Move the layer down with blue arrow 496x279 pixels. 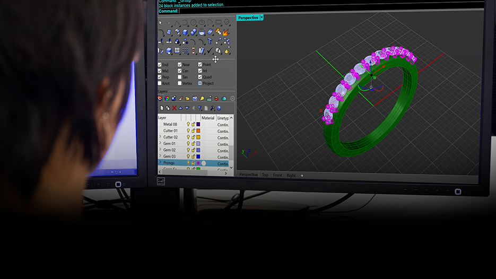[187, 108]
